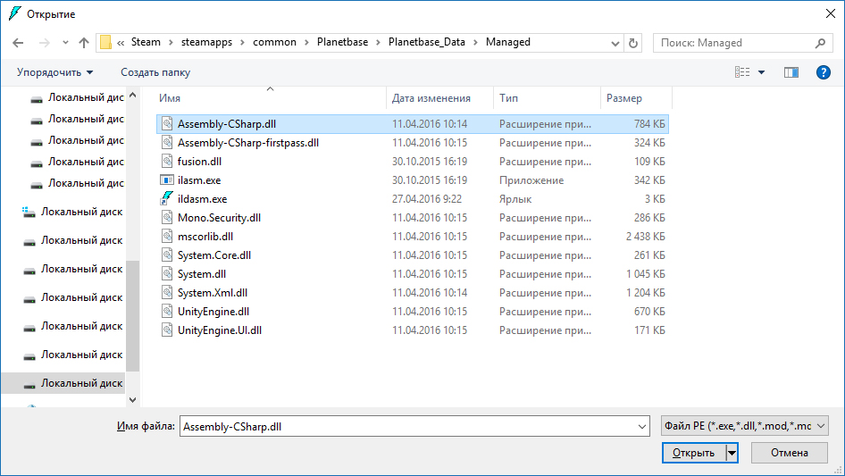Select common in the breadcrumb path
The image size is (845, 476).
pos(274,42)
